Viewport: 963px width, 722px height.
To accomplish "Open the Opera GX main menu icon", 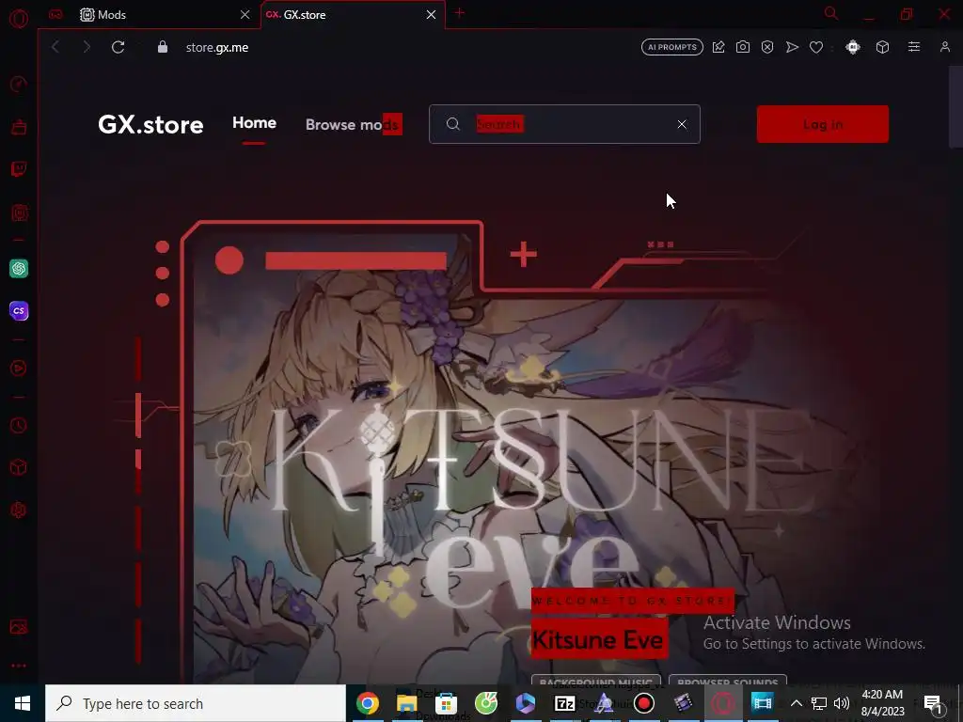I will [x=19, y=19].
